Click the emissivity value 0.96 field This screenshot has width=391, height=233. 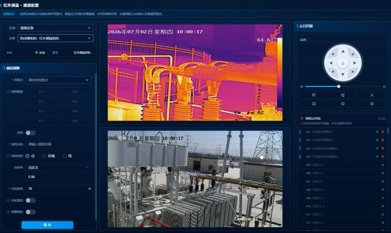pyautogui.click(x=58, y=177)
